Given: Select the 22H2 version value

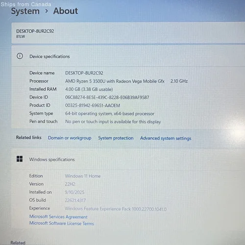Looking at the screenshot, I should [x=70, y=184].
